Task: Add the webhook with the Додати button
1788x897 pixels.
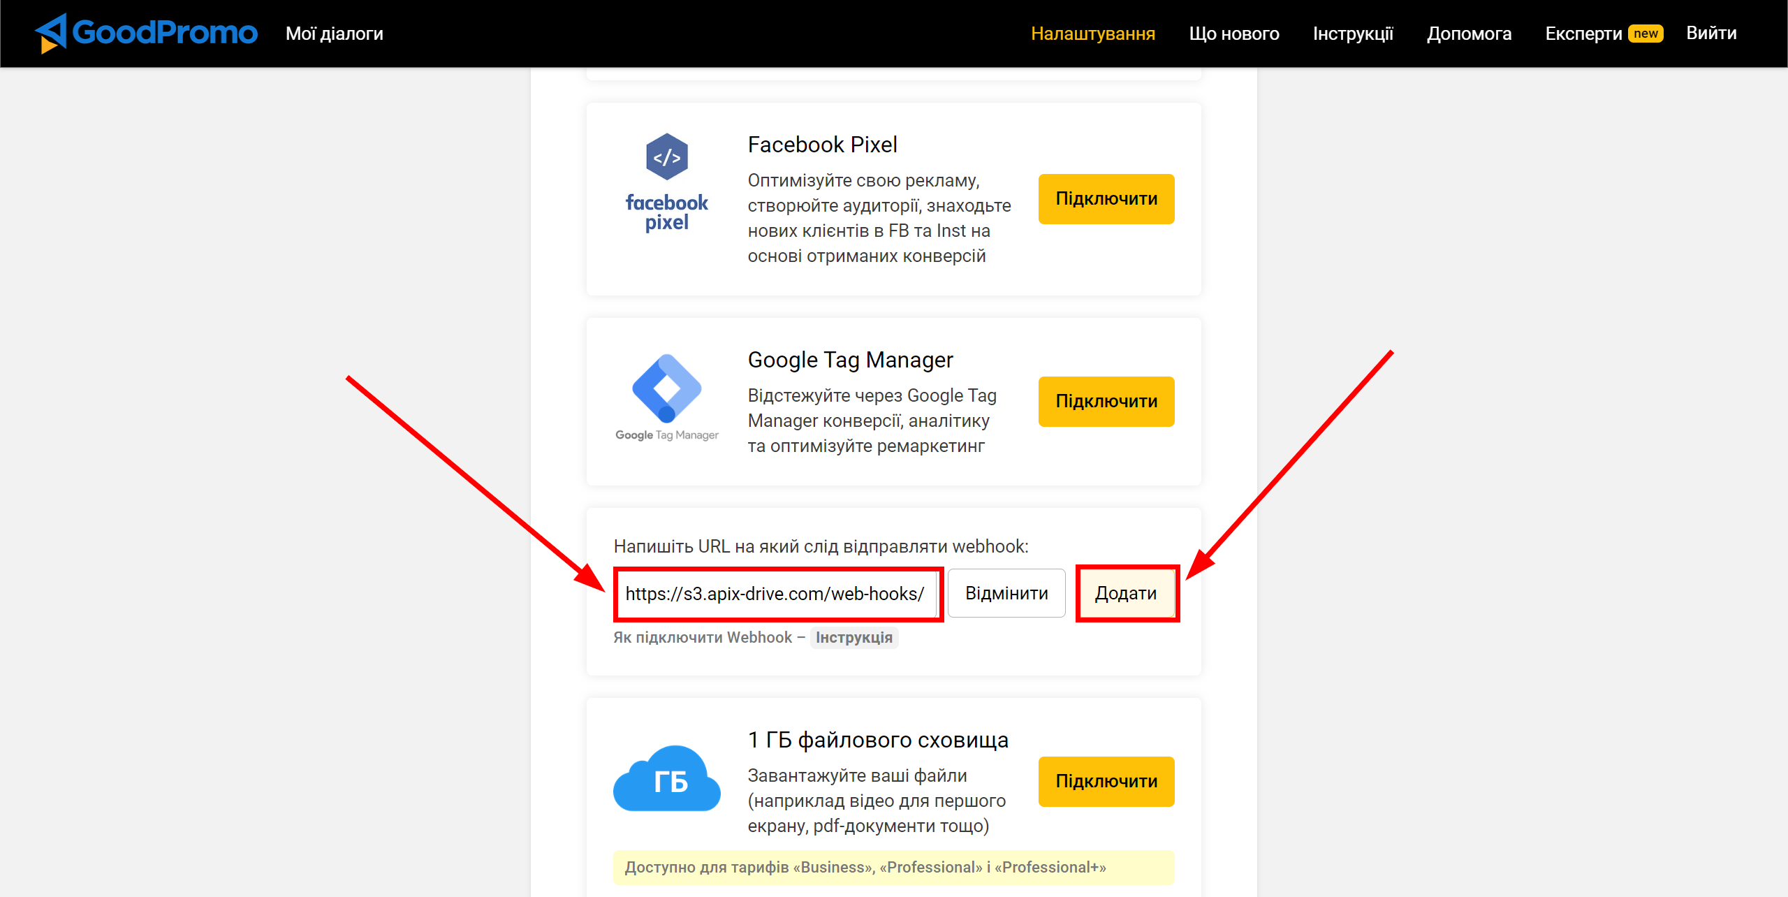Action: [x=1126, y=593]
